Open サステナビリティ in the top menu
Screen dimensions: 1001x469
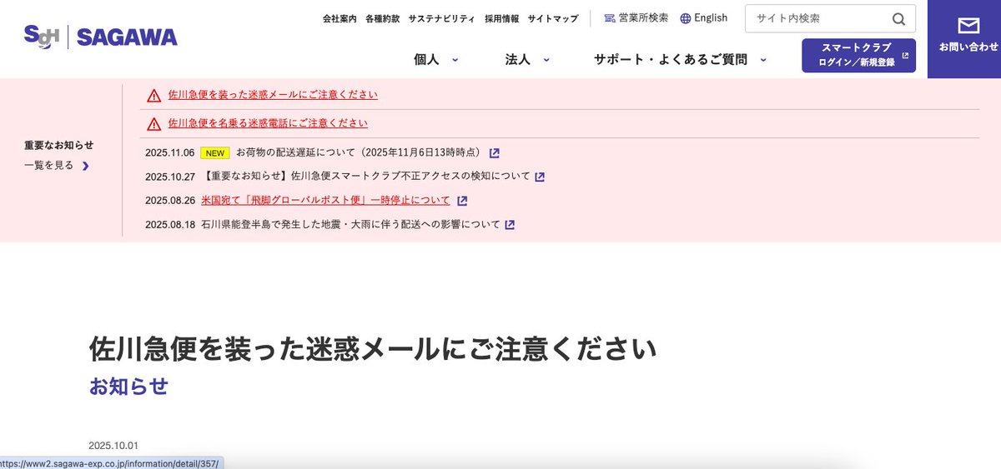tap(441, 18)
